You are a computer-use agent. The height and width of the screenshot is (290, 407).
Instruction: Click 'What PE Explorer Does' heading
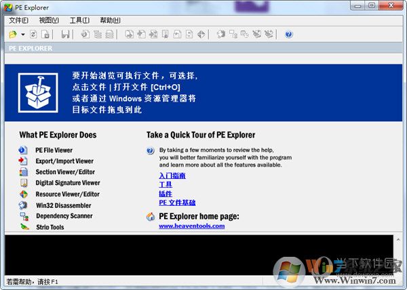coord(58,135)
